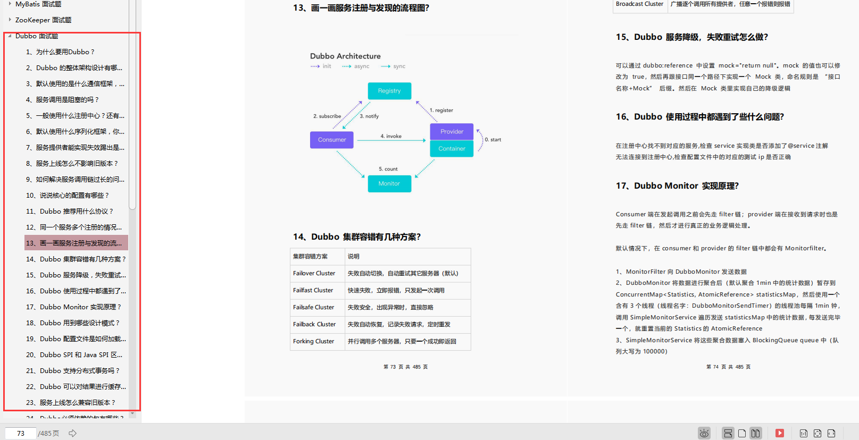Image resolution: width=859 pixels, height=440 pixels.
Task: Open bookmark 21、Dubbo 支持分布式事务吗
Action: tap(73, 370)
